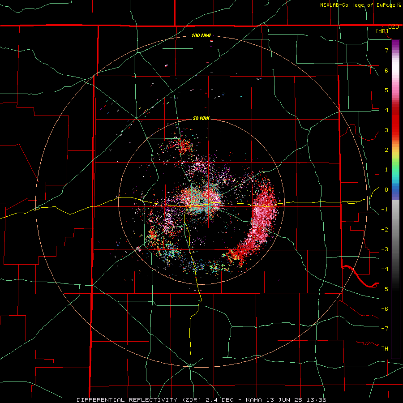Click the -2 value on the legend
403x403 pixels.
(x=385, y=230)
